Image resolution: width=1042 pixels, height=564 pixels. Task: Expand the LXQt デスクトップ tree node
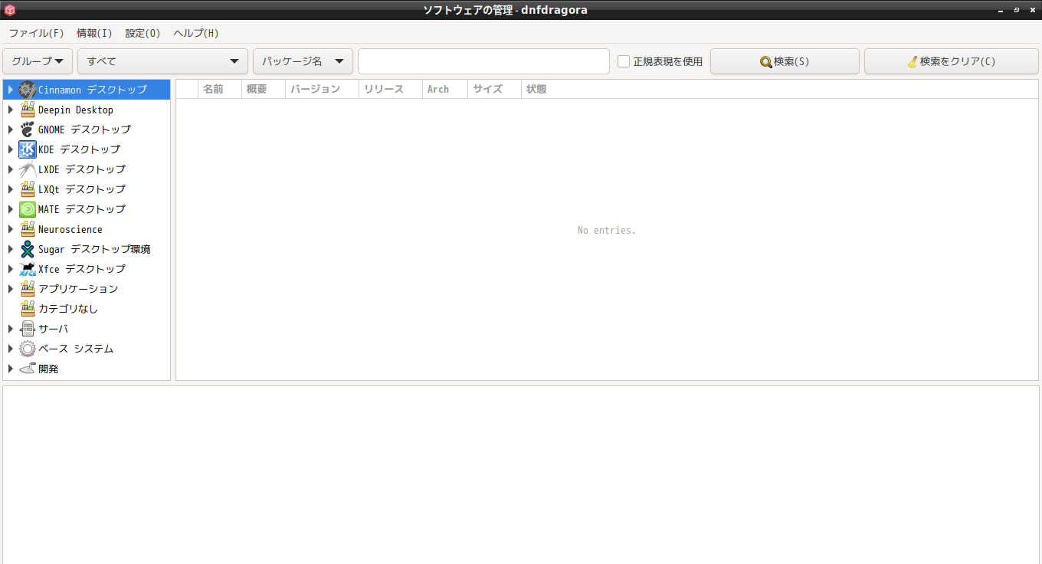11,189
